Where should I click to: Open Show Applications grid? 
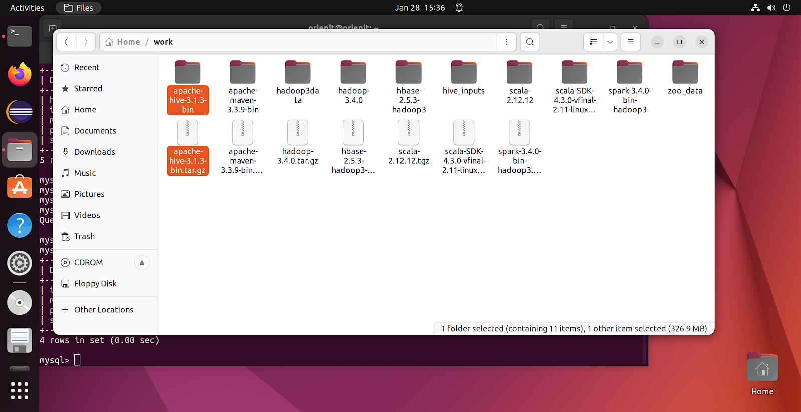click(x=20, y=391)
